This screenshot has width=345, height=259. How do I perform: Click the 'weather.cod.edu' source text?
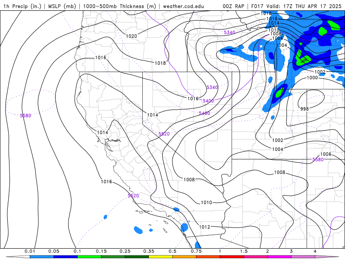pyautogui.click(x=183, y=6)
